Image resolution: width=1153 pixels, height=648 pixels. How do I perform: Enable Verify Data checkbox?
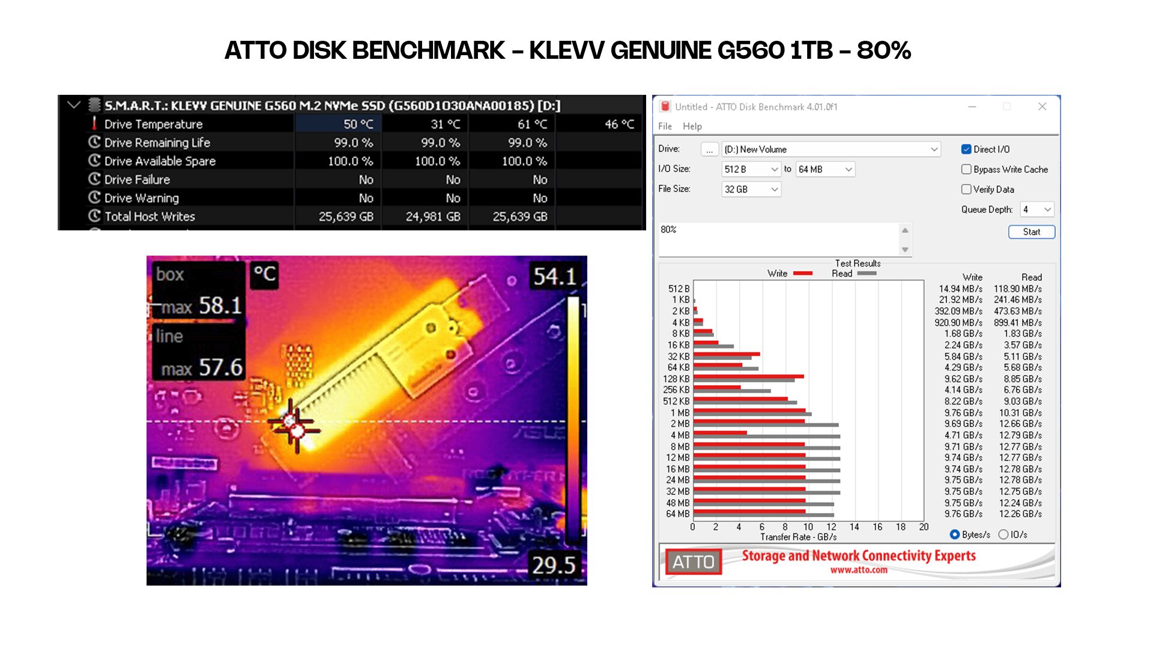[966, 189]
